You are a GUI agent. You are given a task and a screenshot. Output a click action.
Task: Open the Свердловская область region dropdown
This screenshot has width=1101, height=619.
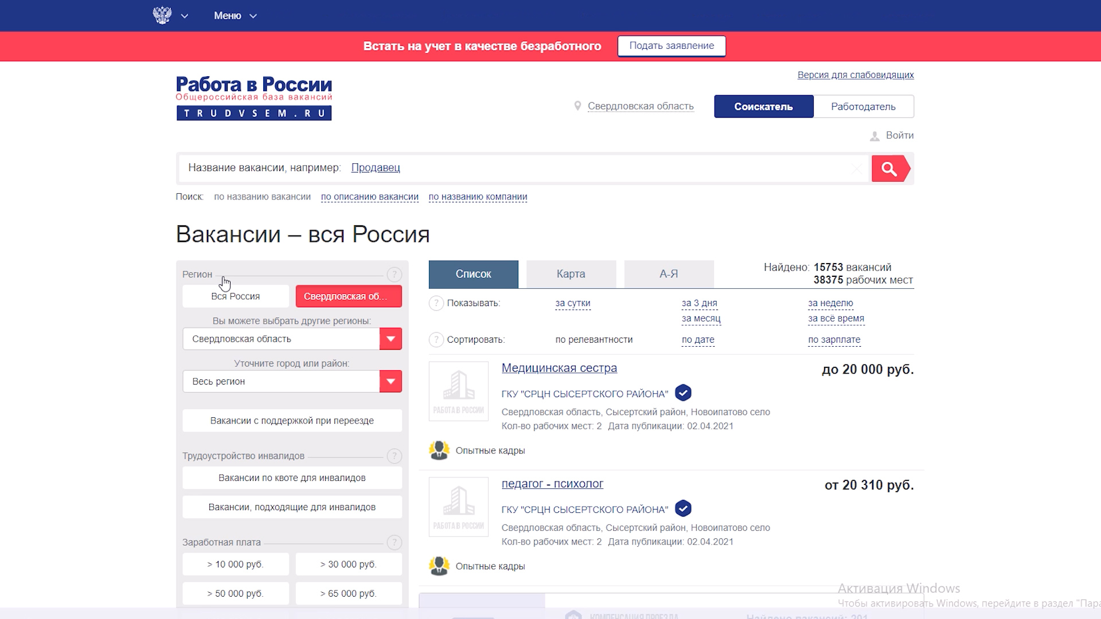[x=292, y=339]
